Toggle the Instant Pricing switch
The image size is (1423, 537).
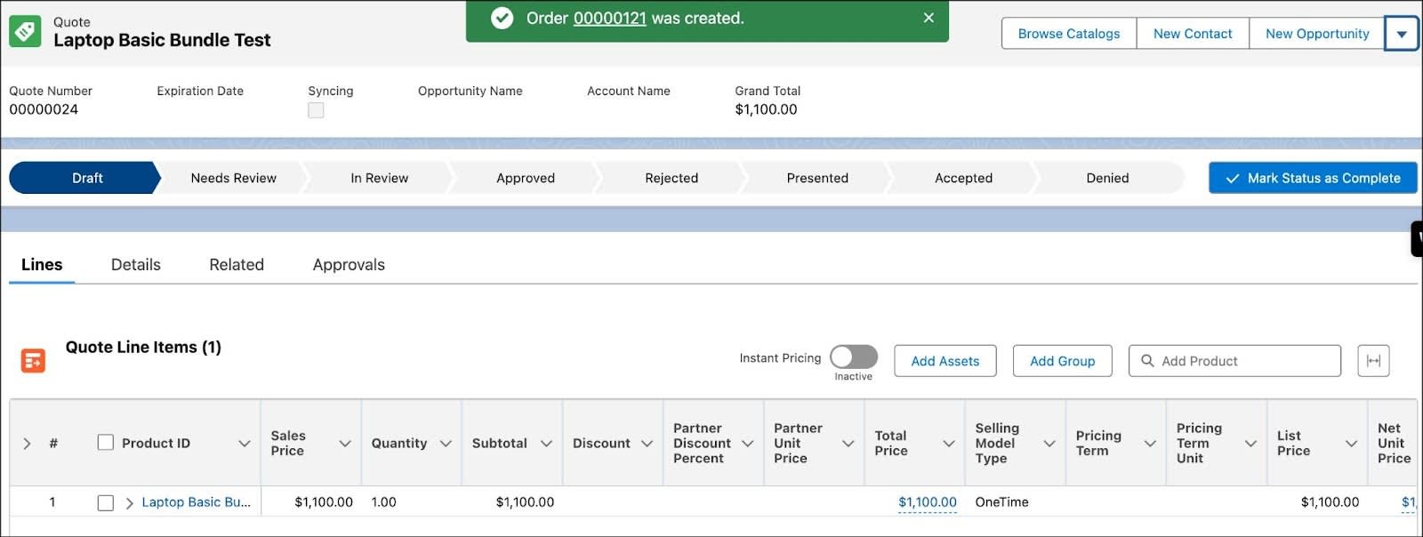[x=853, y=357]
